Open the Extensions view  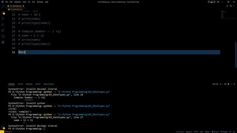click(3, 30)
